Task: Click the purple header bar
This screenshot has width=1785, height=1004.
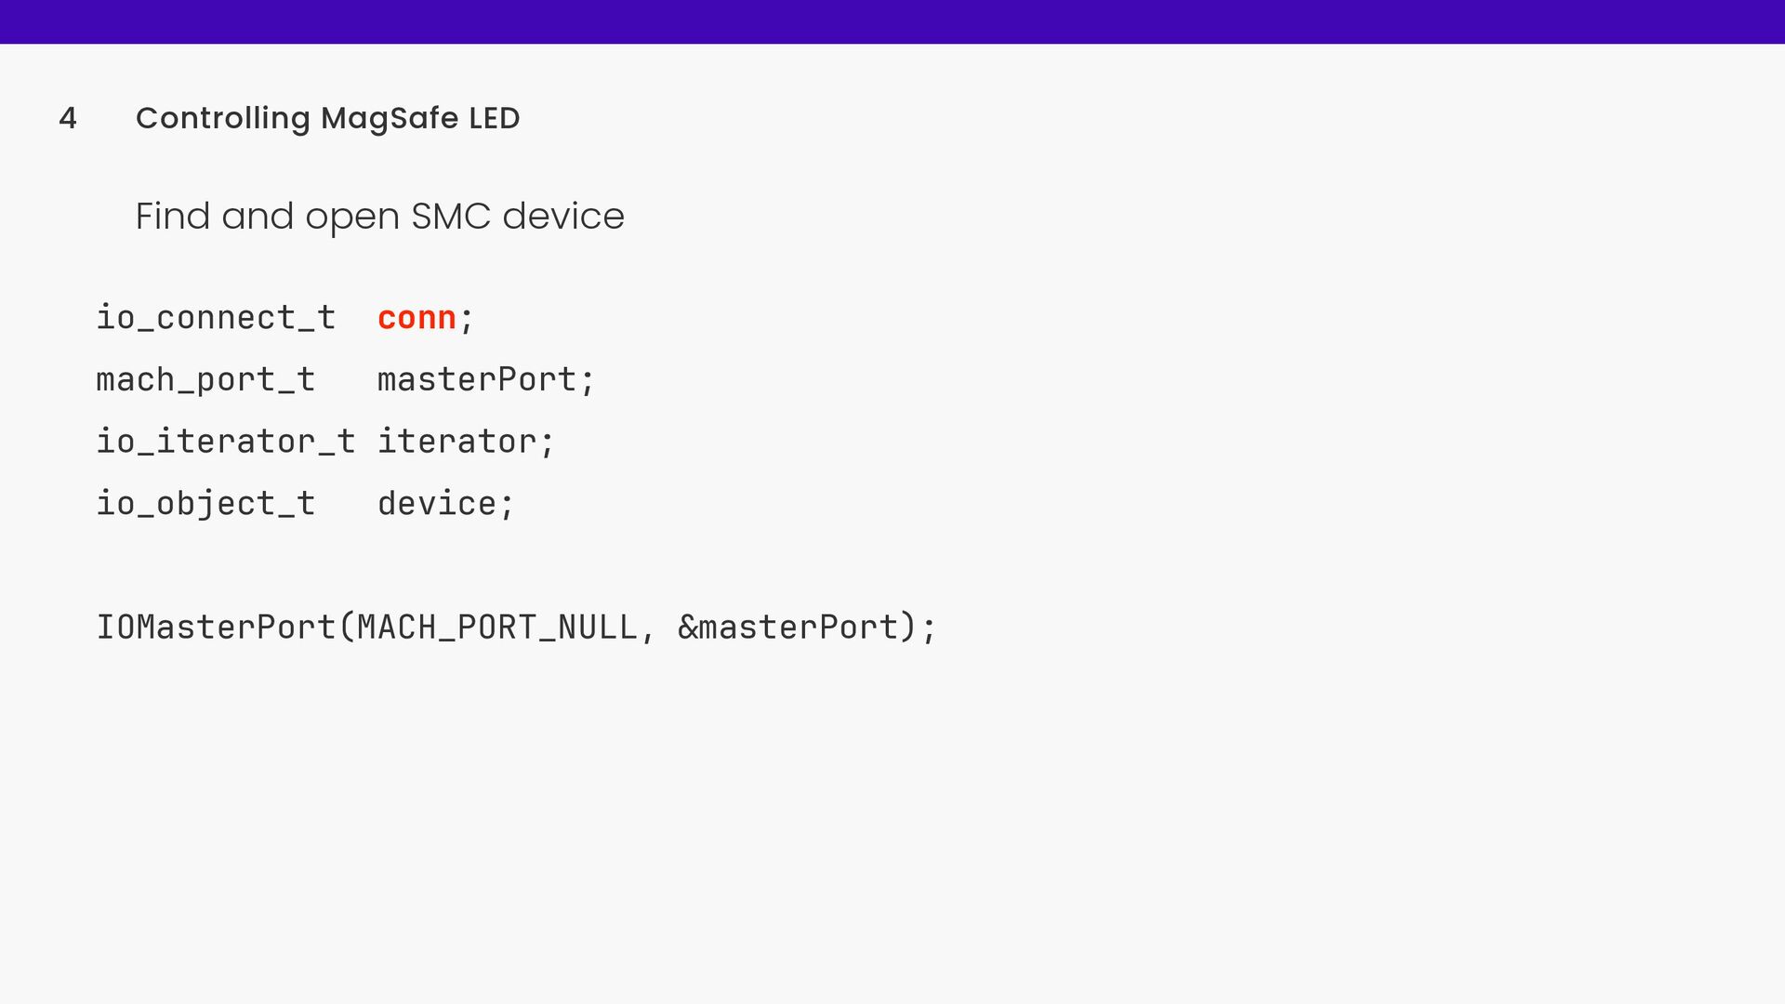Action: 892,21
